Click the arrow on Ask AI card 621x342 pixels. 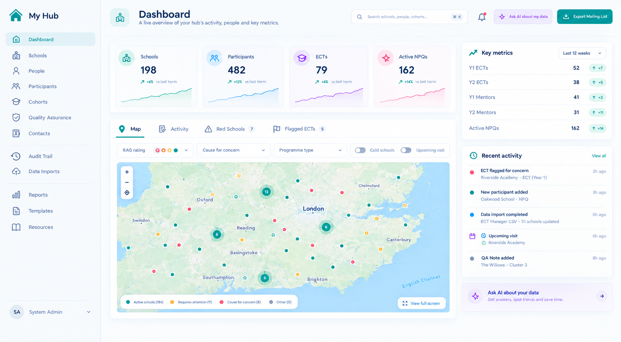pyautogui.click(x=602, y=296)
